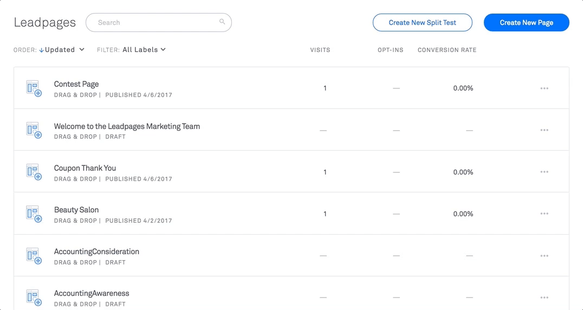This screenshot has height=310, width=583.
Task: Click the AccountingAwareness page icon
Action: tap(34, 298)
